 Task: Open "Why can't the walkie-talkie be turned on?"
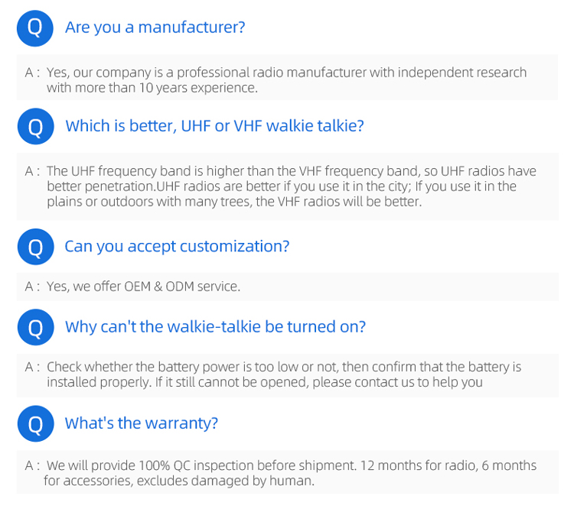pyautogui.click(x=215, y=327)
